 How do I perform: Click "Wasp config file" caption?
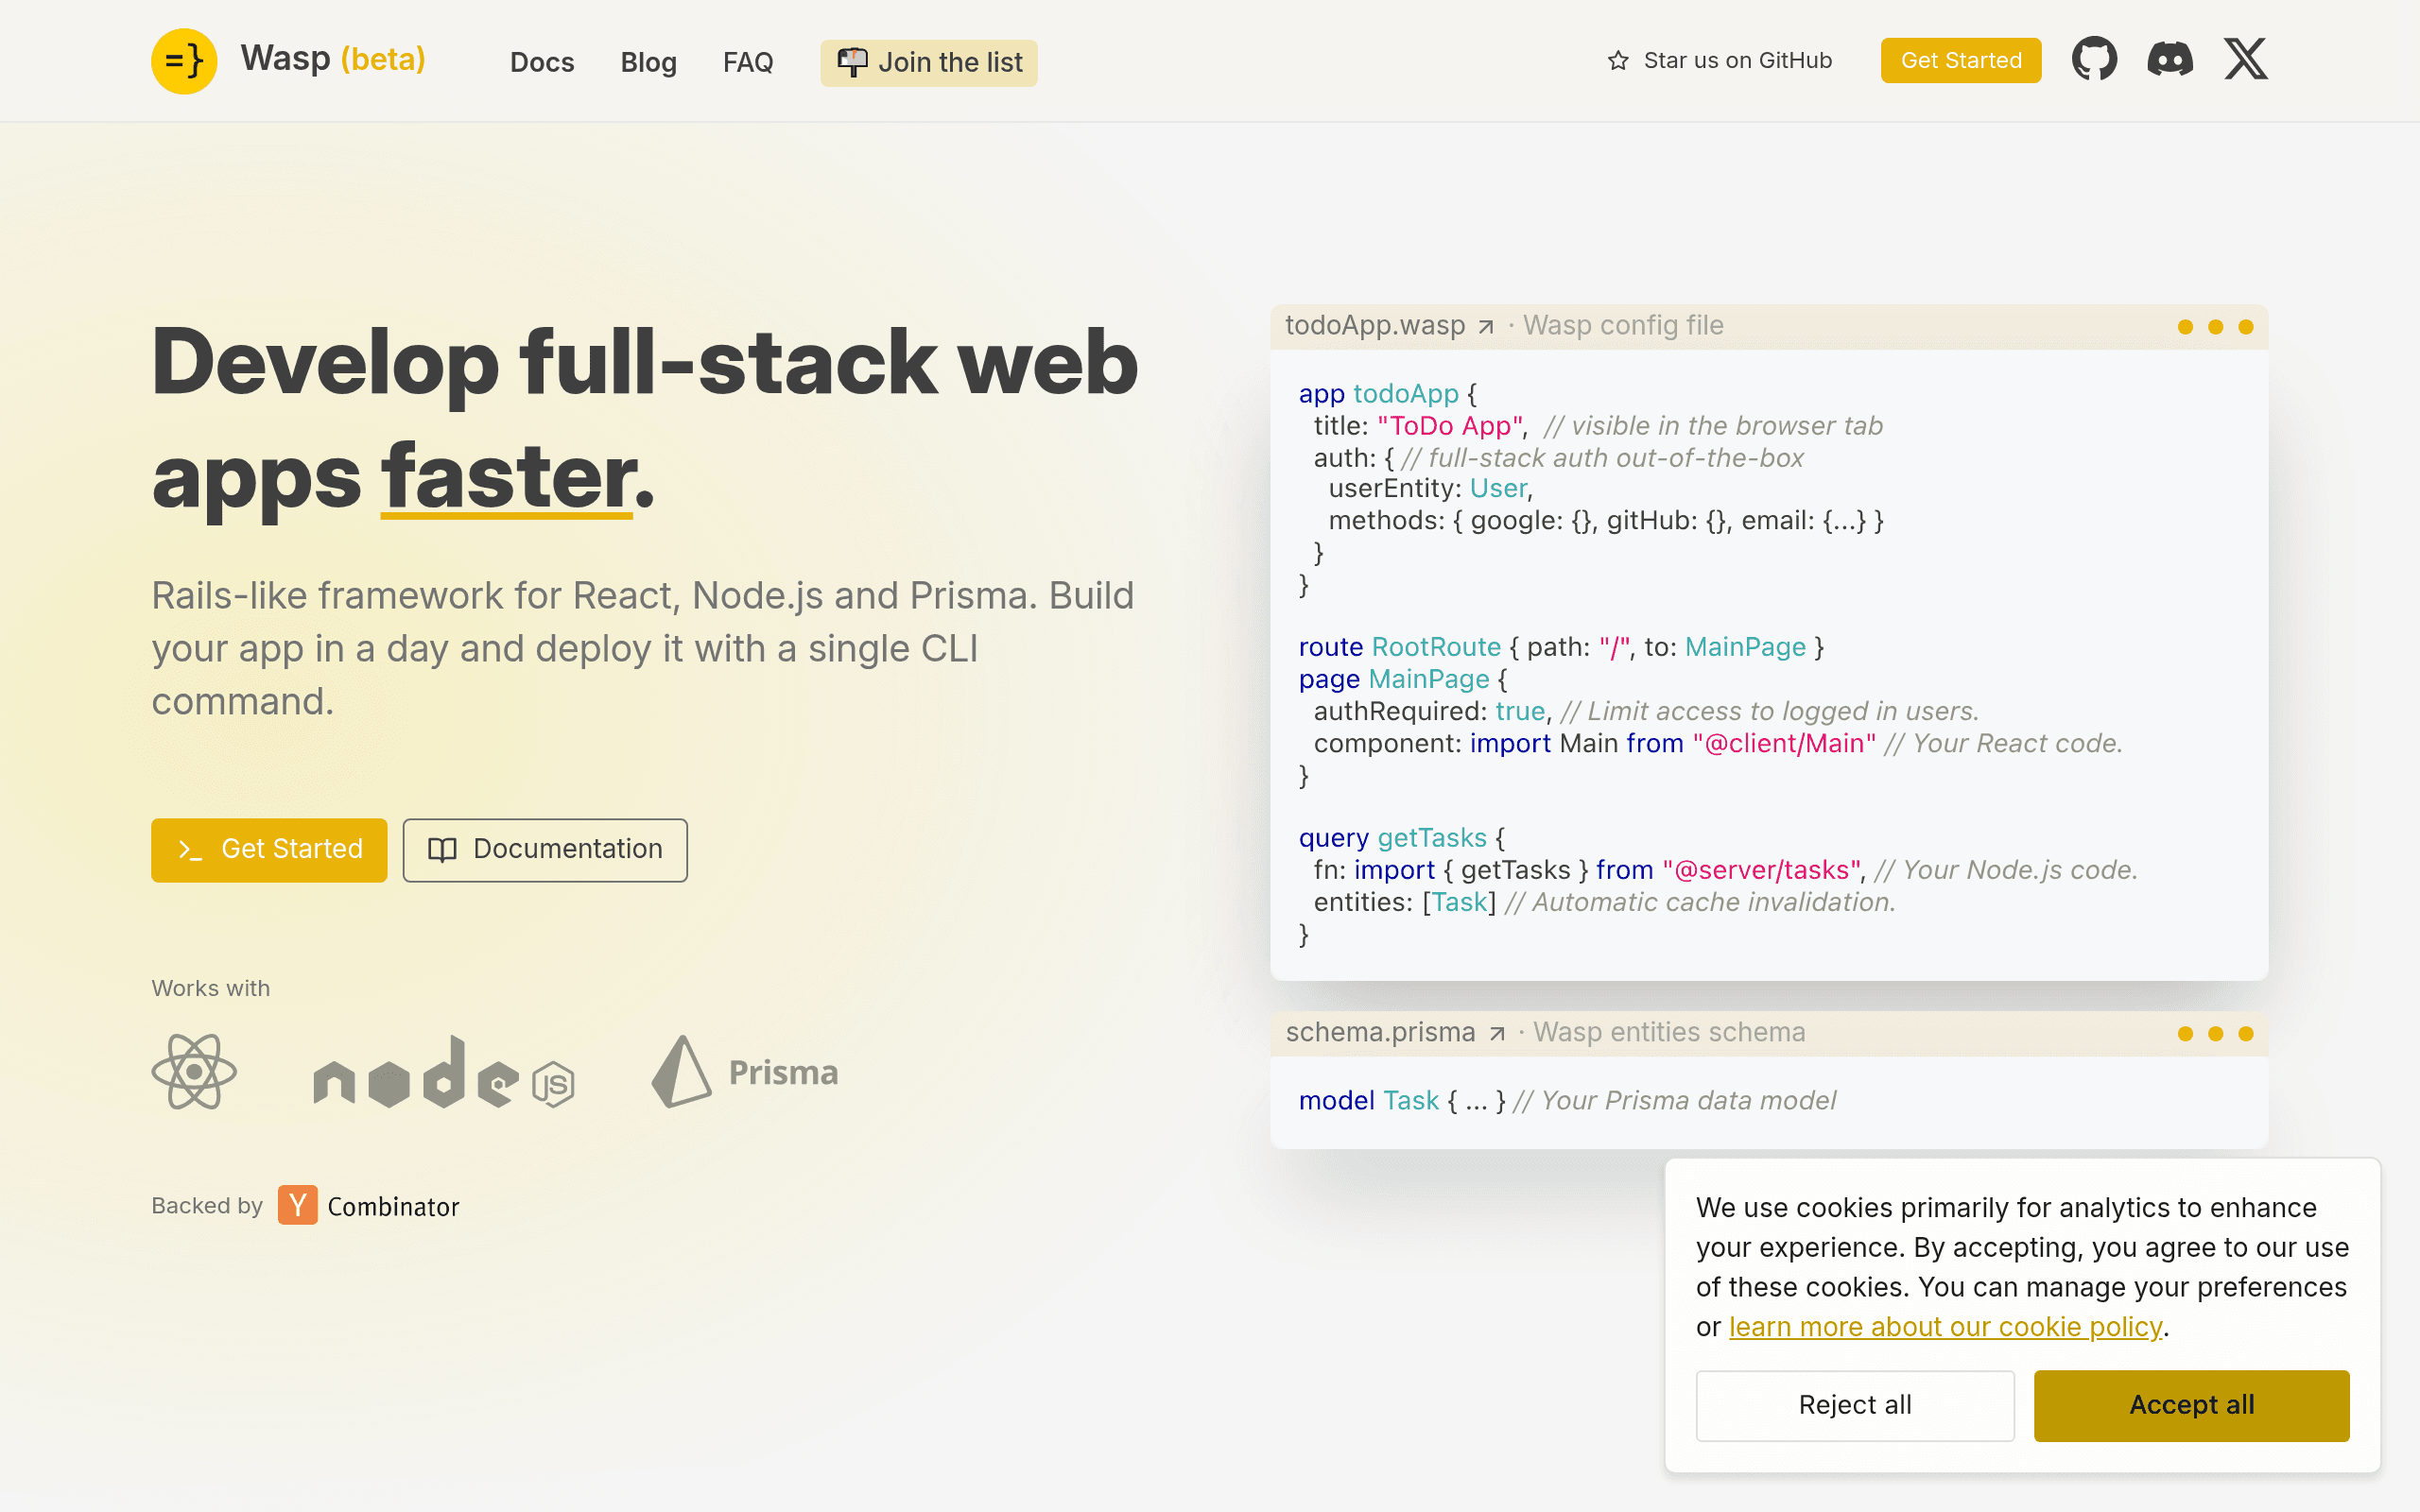click(x=1623, y=326)
